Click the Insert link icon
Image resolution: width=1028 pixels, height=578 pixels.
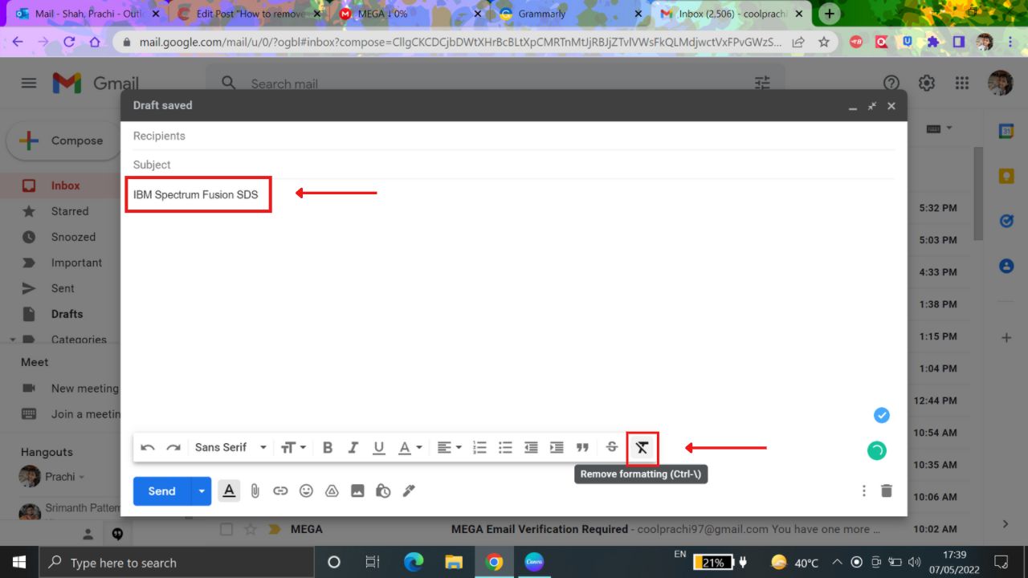coord(280,490)
